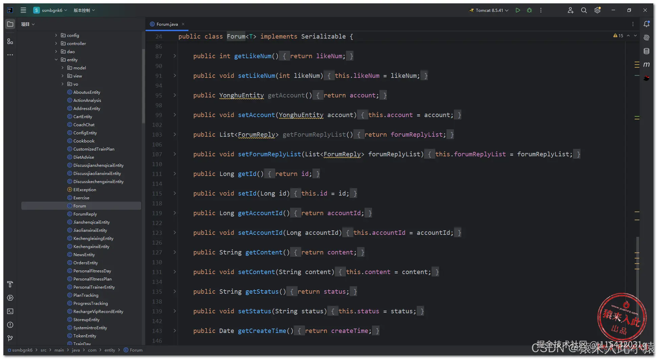Image resolution: width=657 pixels, height=359 pixels.
Task: Place cursor on setStatus method name
Action: (x=255, y=311)
